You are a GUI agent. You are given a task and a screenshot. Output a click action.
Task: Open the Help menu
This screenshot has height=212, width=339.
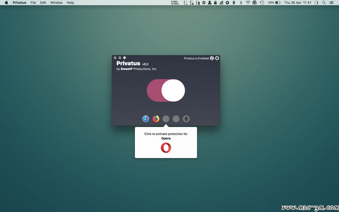[x=70, y=3]
